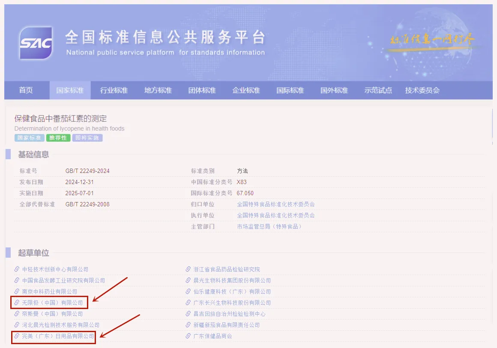Click the SAC logo icon
This screenshot has width=497, height=348.
(x=36, y=43)
